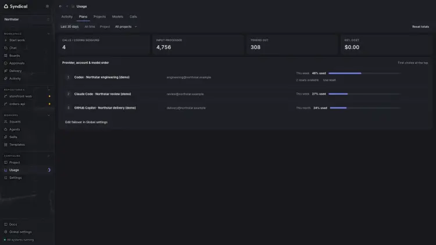This screenshot has width=436, height=245.
Task: Click First choice at the top hint
Action: 413,63
